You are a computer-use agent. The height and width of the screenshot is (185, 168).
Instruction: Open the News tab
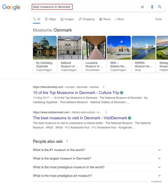105,19
